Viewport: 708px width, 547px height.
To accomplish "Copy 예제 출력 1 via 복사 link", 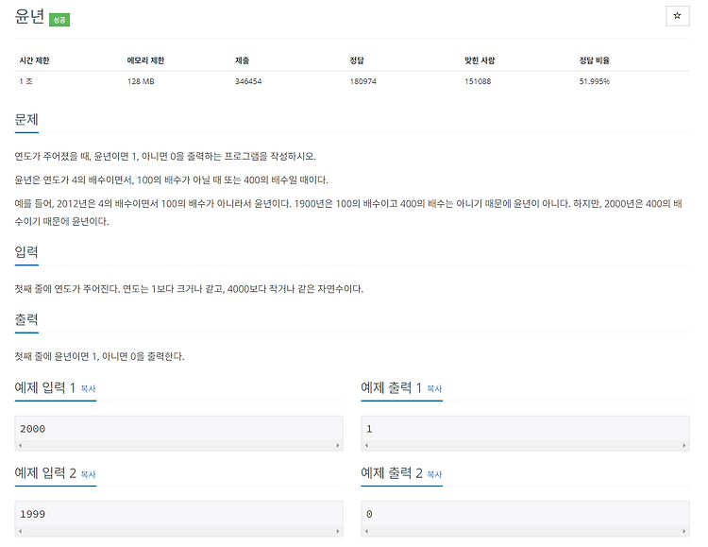I will [x=434, y=388].
